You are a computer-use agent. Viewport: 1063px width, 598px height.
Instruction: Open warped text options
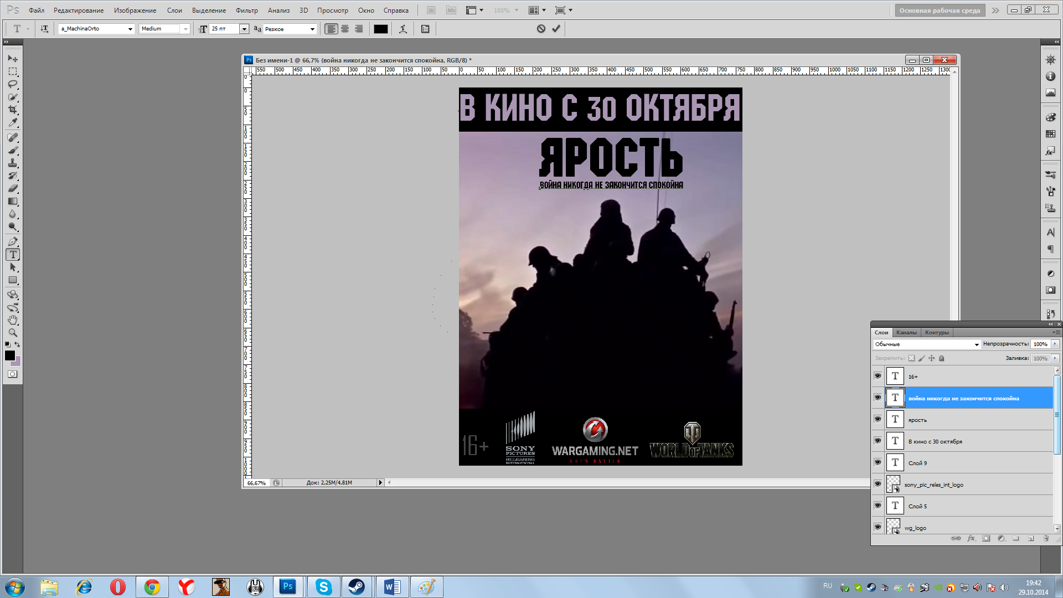pyautogui.click(x=403, y=29)
